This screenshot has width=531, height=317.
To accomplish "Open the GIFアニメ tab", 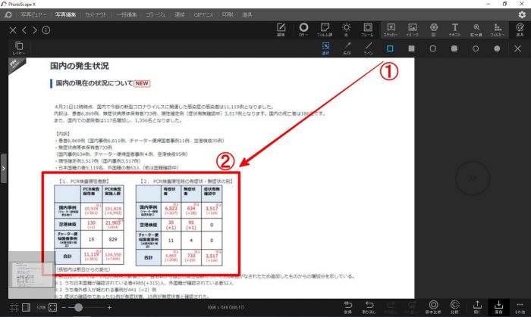I will pos(203,15).
